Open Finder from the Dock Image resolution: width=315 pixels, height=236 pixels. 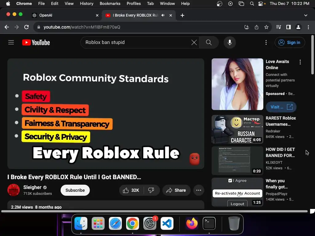point(81,223)
